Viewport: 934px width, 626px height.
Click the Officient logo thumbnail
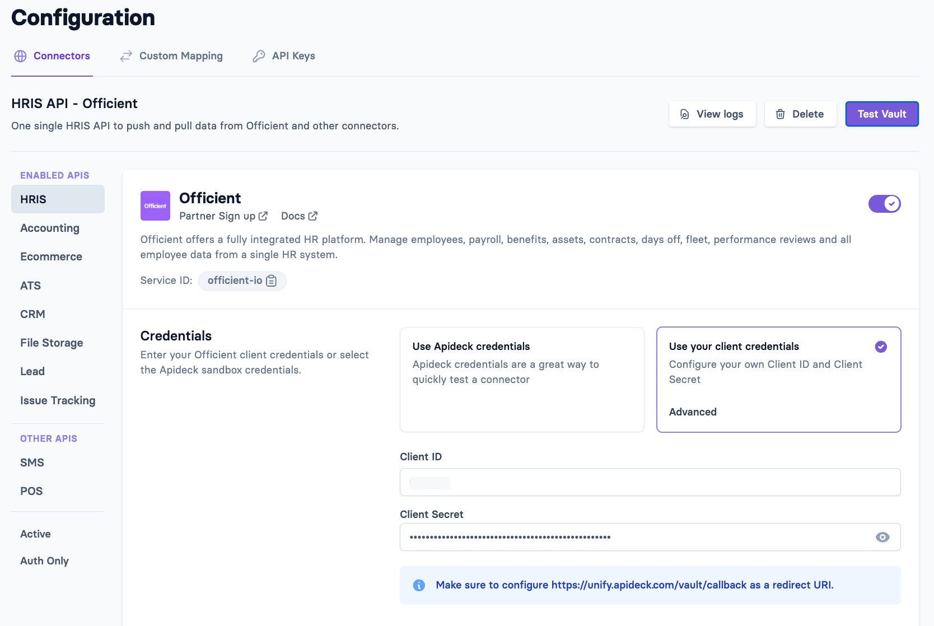click(155, 205)
